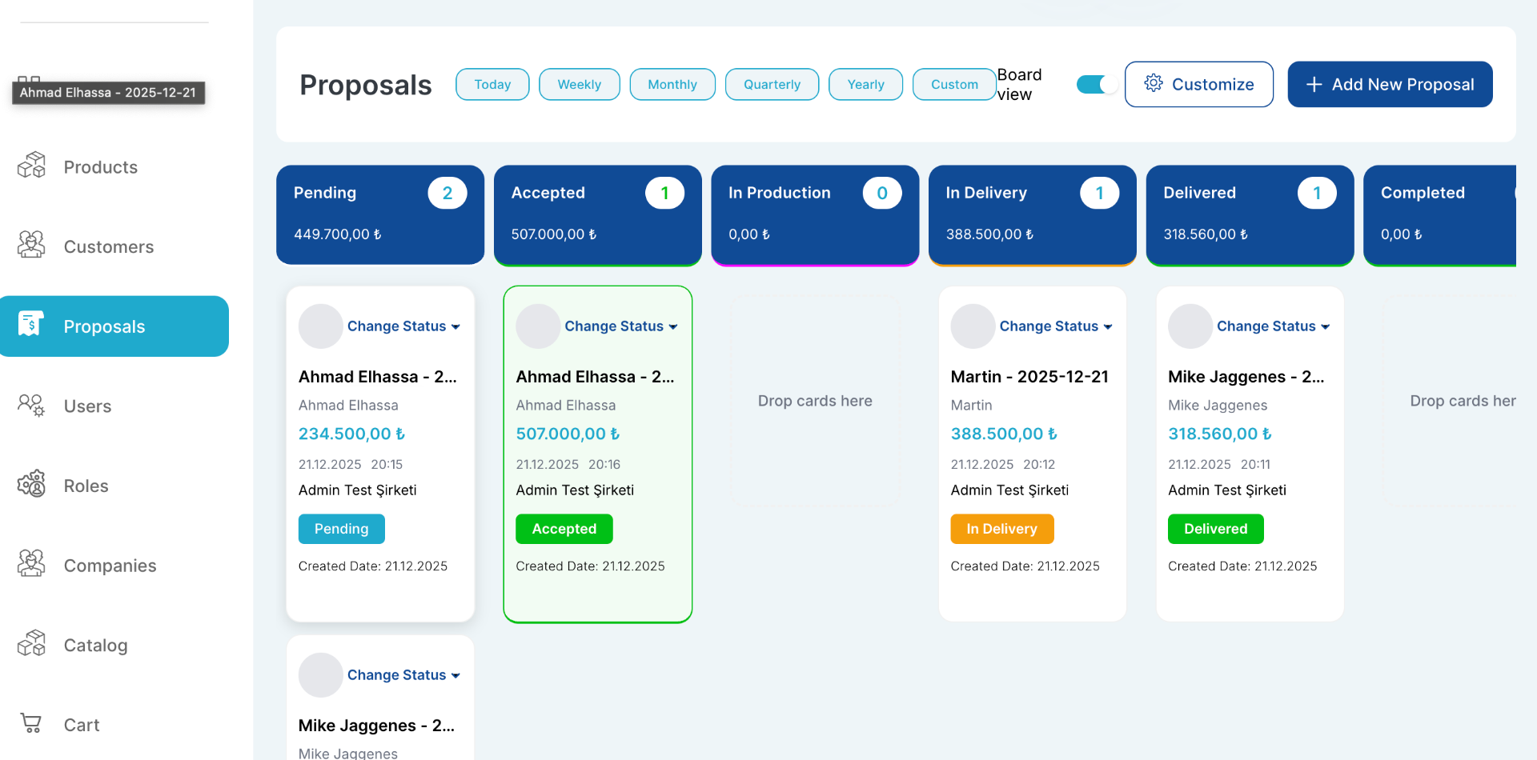This screenshot has width=1537, height=760.
Task: Select the Weekly filter tab
Action: click(579, 85)
